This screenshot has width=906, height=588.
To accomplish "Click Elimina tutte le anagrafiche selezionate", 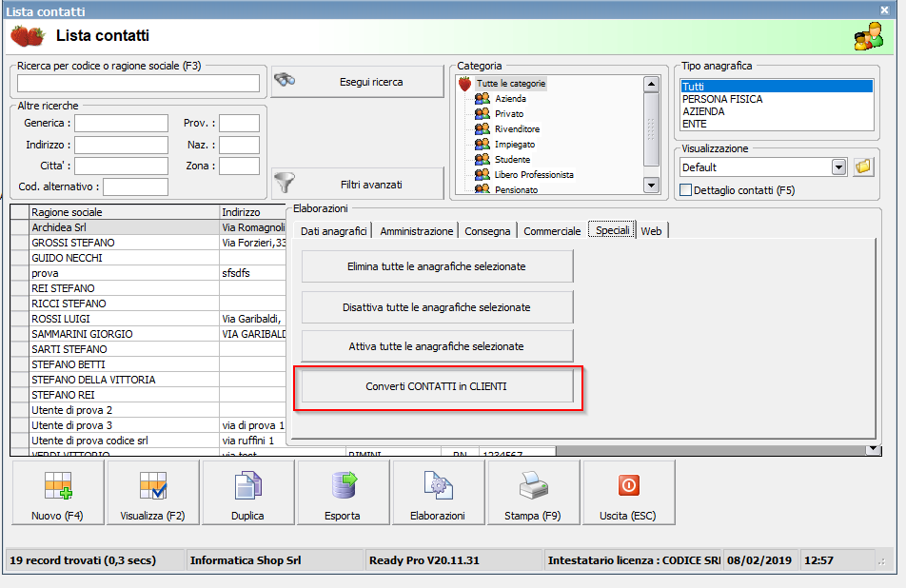I will click(437, 266).
